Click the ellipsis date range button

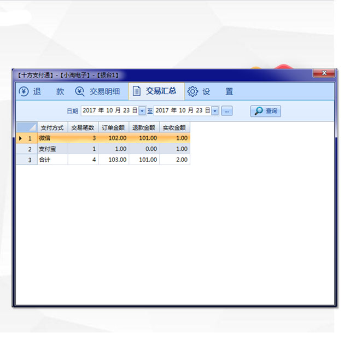point(227,111)
